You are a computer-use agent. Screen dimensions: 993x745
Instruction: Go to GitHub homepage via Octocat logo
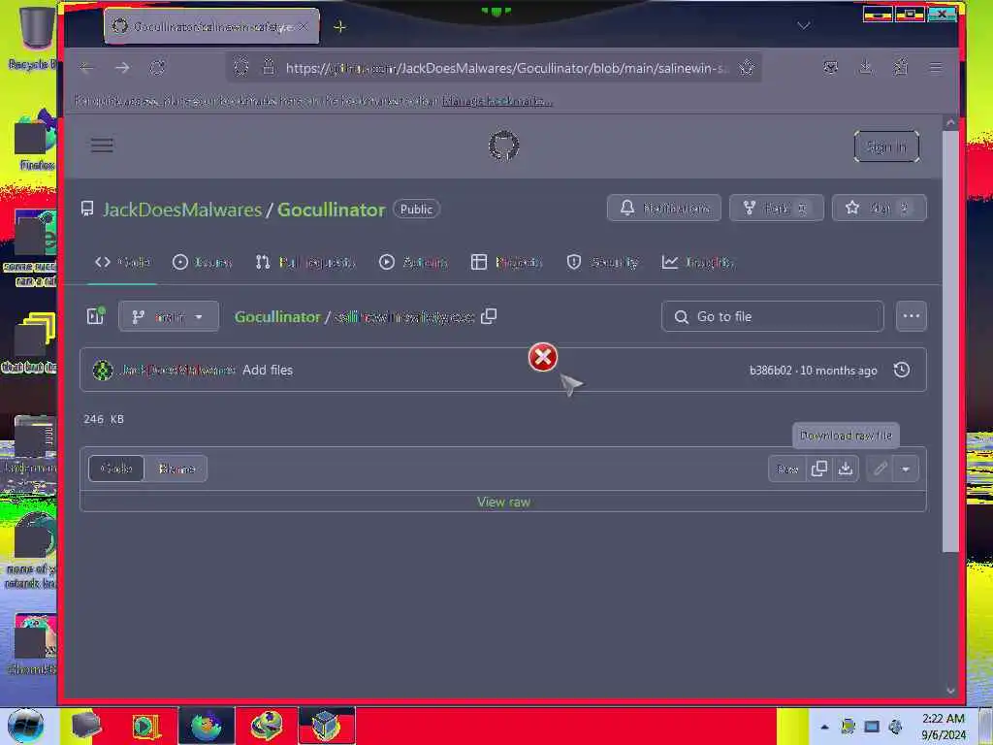pyautogui.click(x=504, y=146)
